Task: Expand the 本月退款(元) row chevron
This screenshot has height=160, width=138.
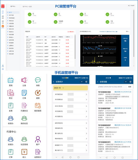Action: click(86, 116)
